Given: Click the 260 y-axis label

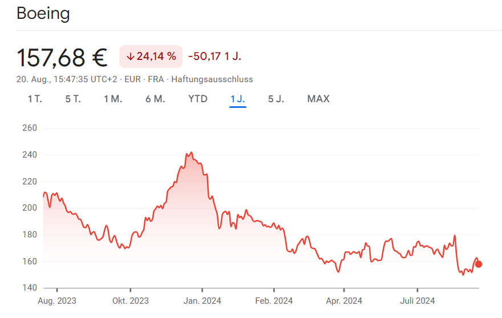Looking at the screenshot, I should point(30,128).
